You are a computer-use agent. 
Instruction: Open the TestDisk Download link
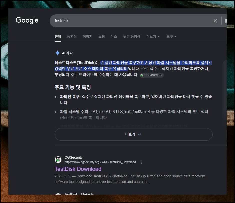point(78,169)
